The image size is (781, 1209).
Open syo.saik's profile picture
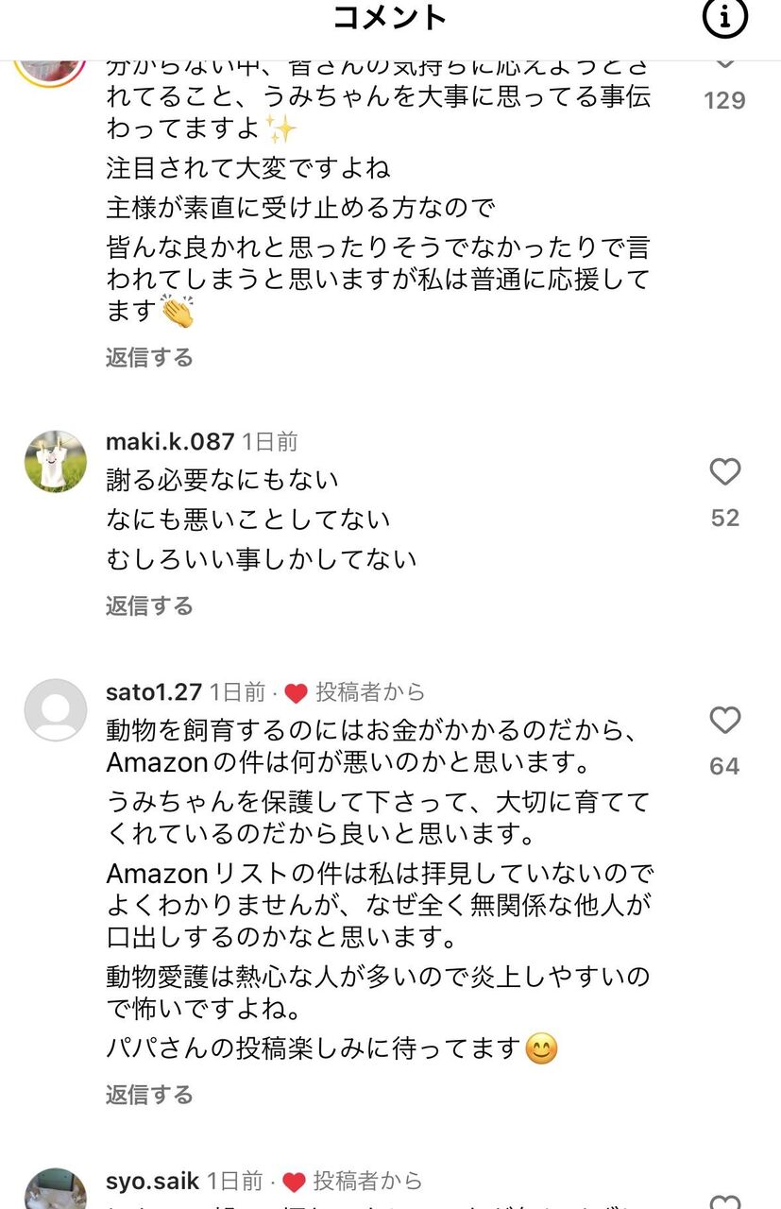[x=56, y=1188]
